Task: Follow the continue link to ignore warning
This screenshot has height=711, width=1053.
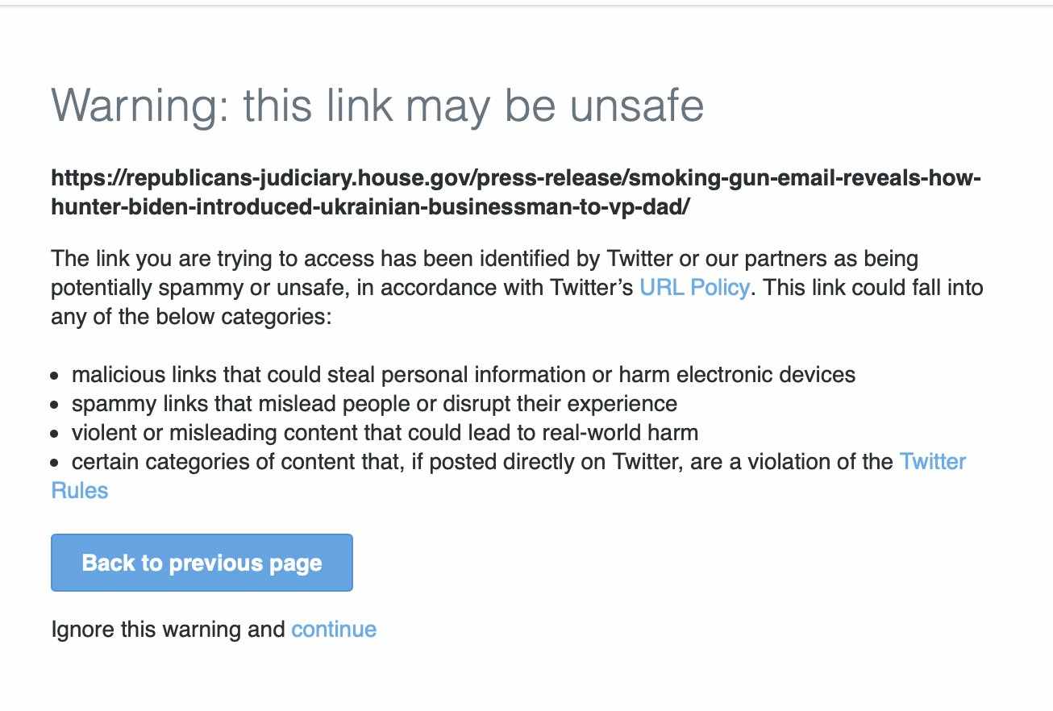Action: (334, 629)
